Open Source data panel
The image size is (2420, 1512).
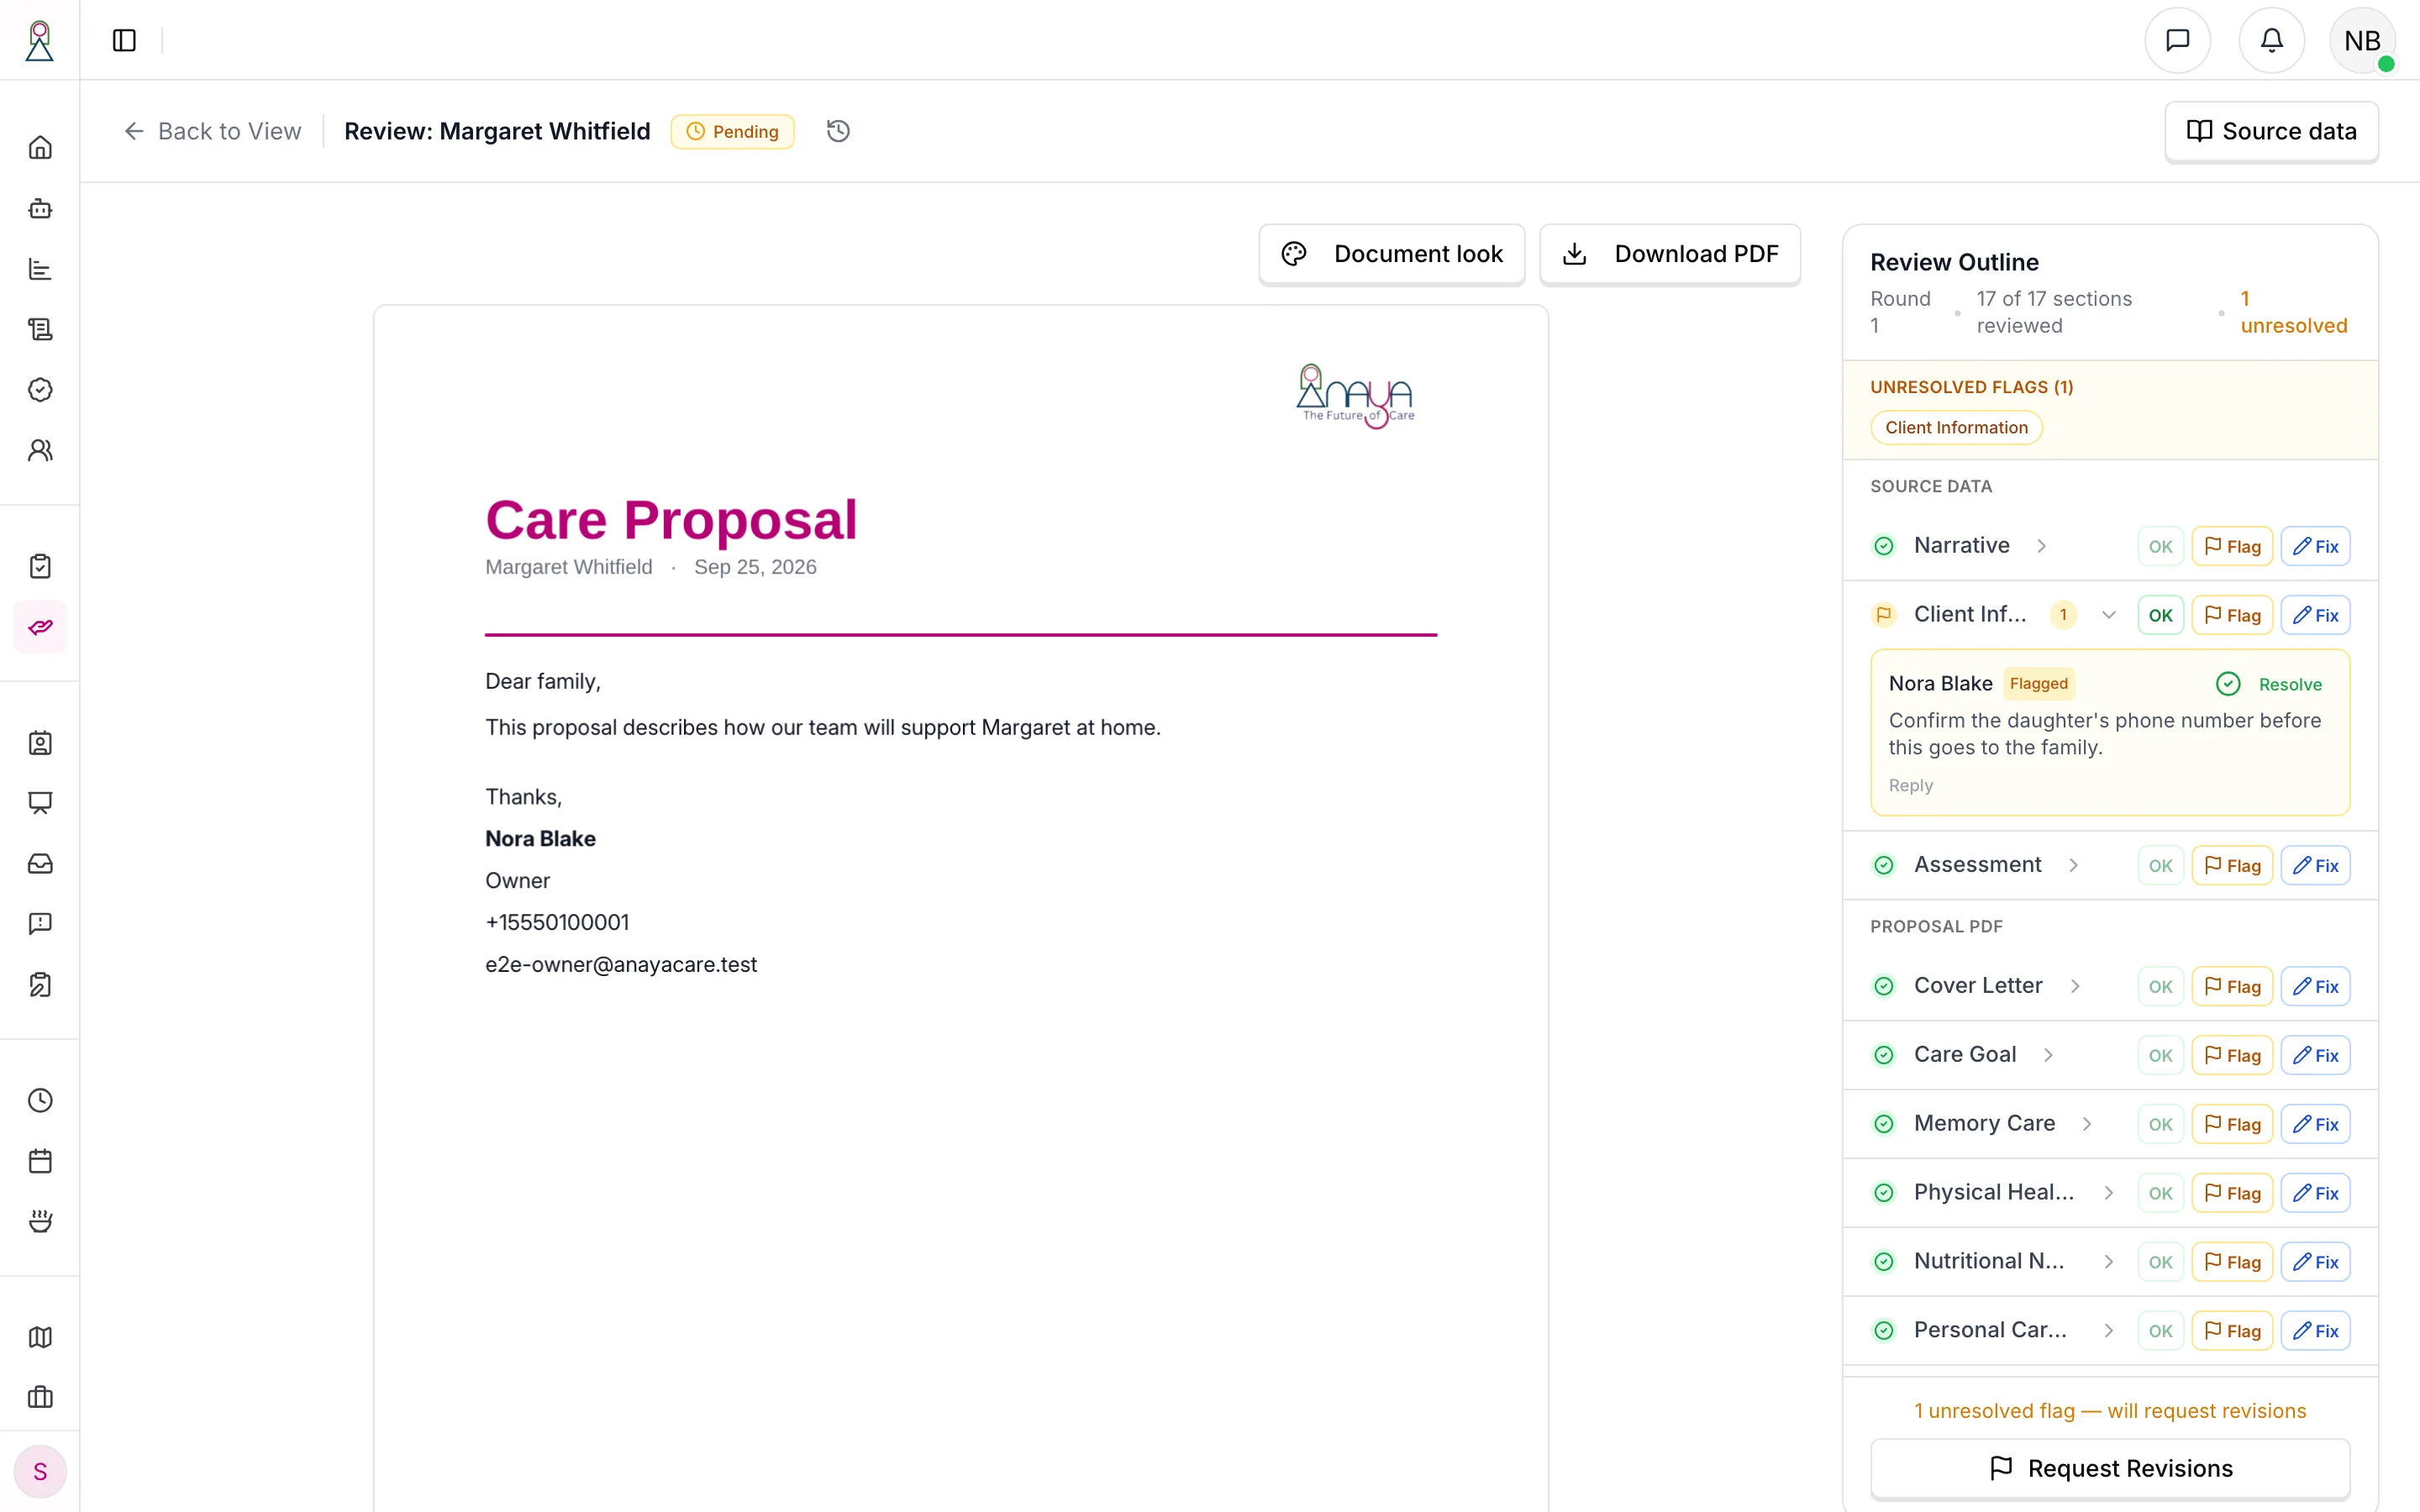2271,131
